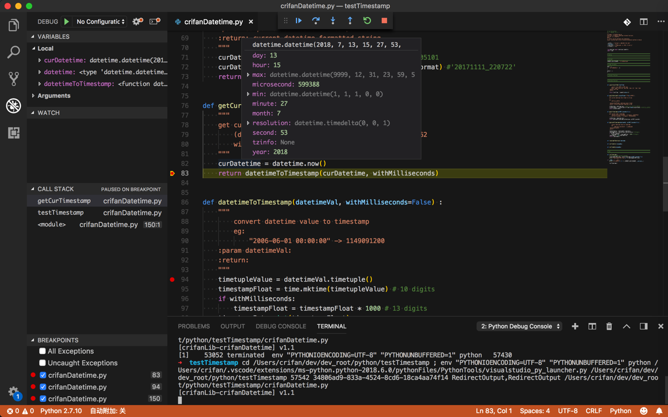The width and height of the screenshot is (668, 417).
Task: Step into in debug toolbar
Action: 333,21
